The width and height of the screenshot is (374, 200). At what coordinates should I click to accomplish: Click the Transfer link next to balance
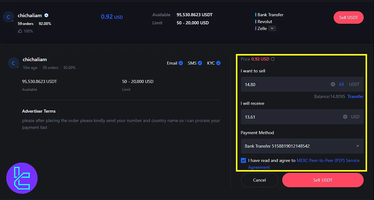point(356,96)
